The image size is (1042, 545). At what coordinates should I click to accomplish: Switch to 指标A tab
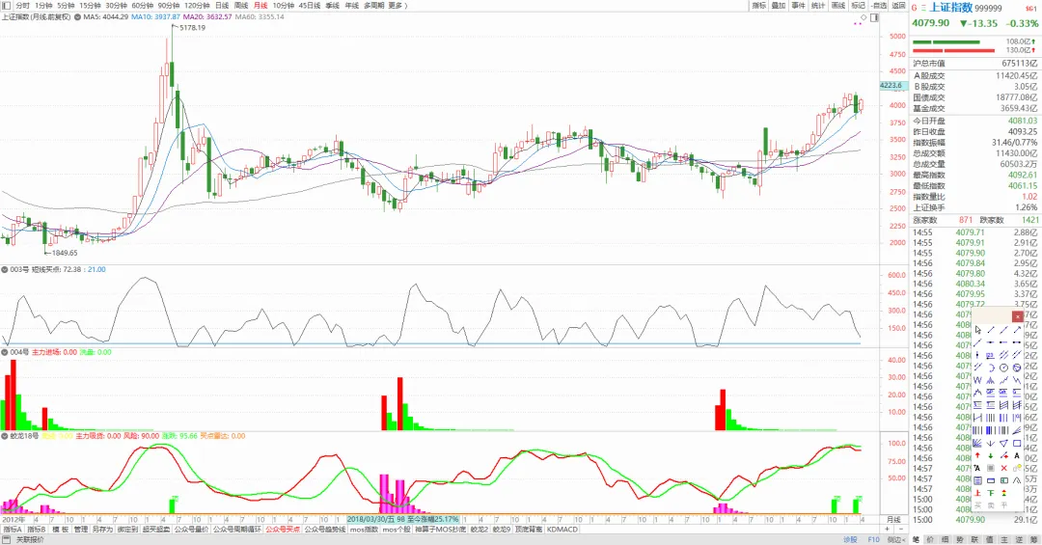click(x=12, y=530)
